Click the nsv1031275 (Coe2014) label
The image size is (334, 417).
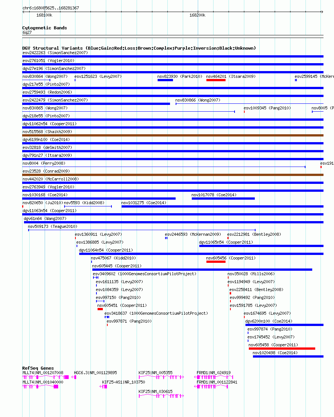tap(144, 203)
